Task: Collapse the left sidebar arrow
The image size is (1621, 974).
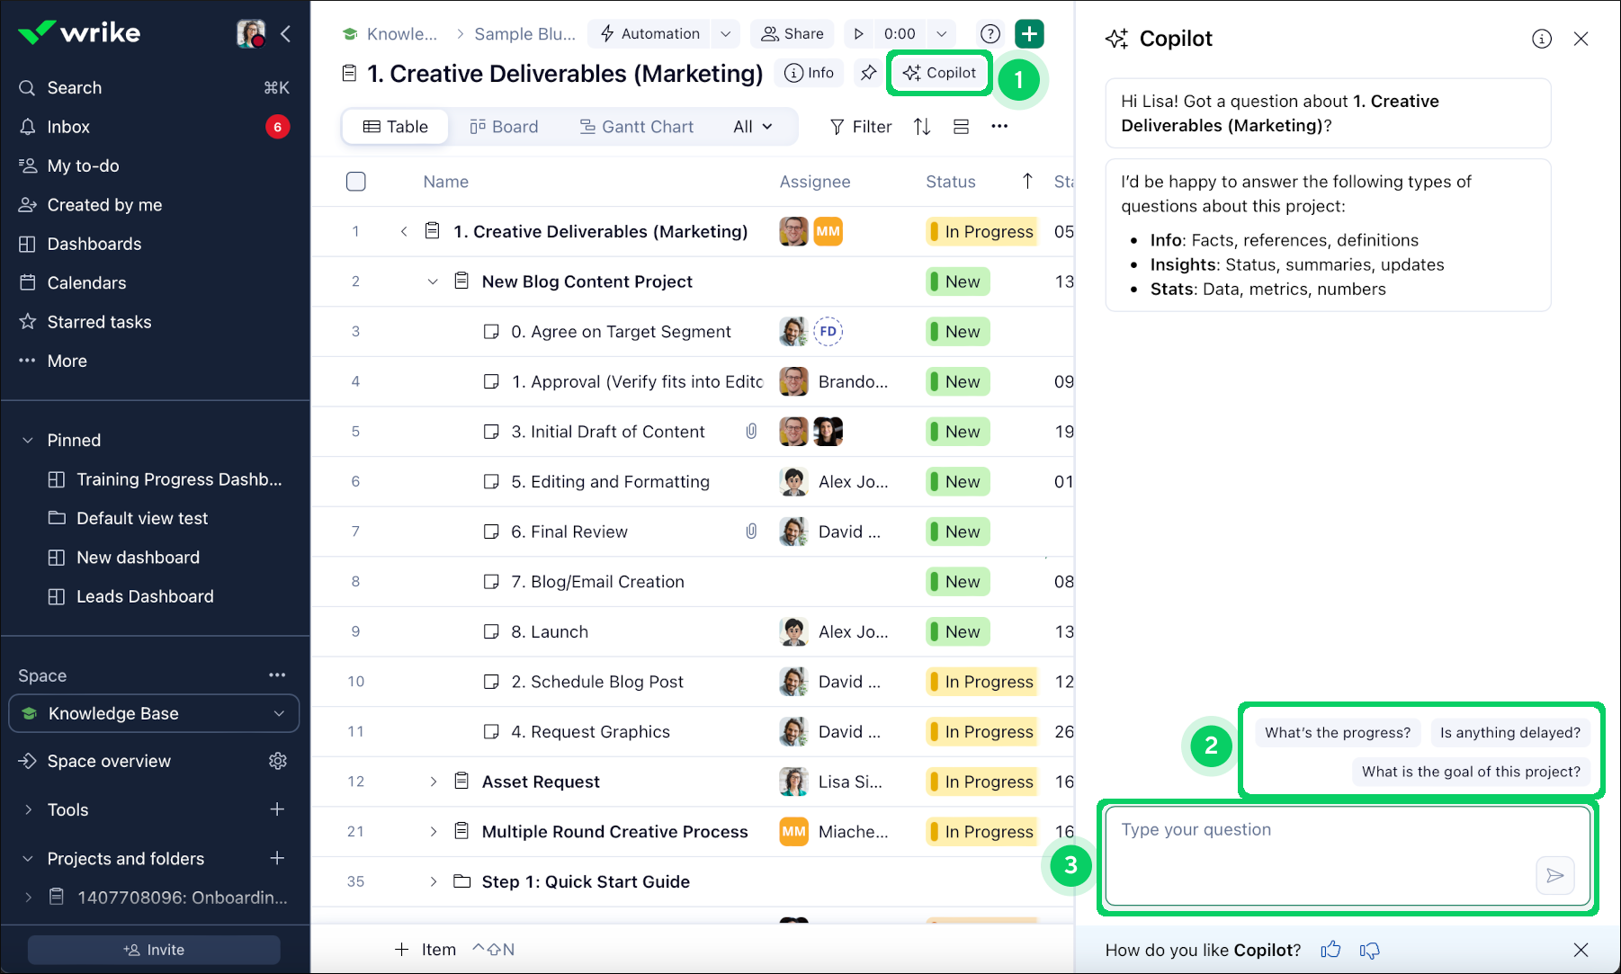Action: (x=286, y=34)
